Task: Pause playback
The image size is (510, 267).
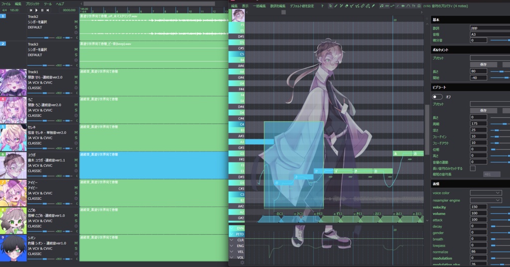Action: tap(42, 10)
